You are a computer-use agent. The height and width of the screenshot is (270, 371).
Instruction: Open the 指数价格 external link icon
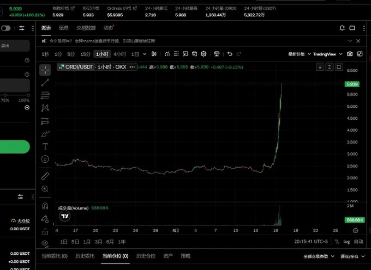pyautogui.click(x=73, y=8)
